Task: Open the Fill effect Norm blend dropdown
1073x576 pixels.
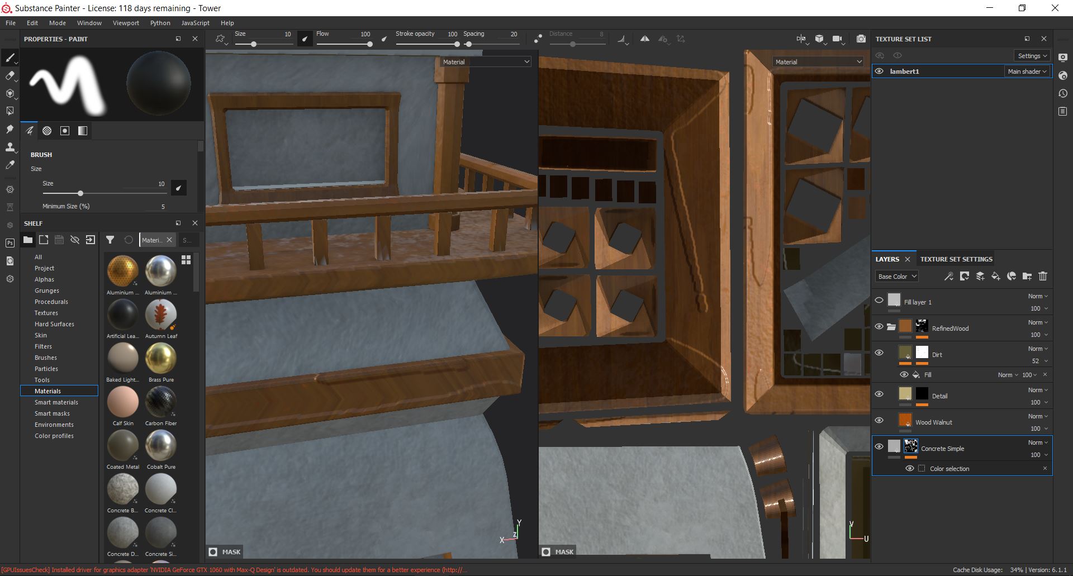Action: [1008, 375]
